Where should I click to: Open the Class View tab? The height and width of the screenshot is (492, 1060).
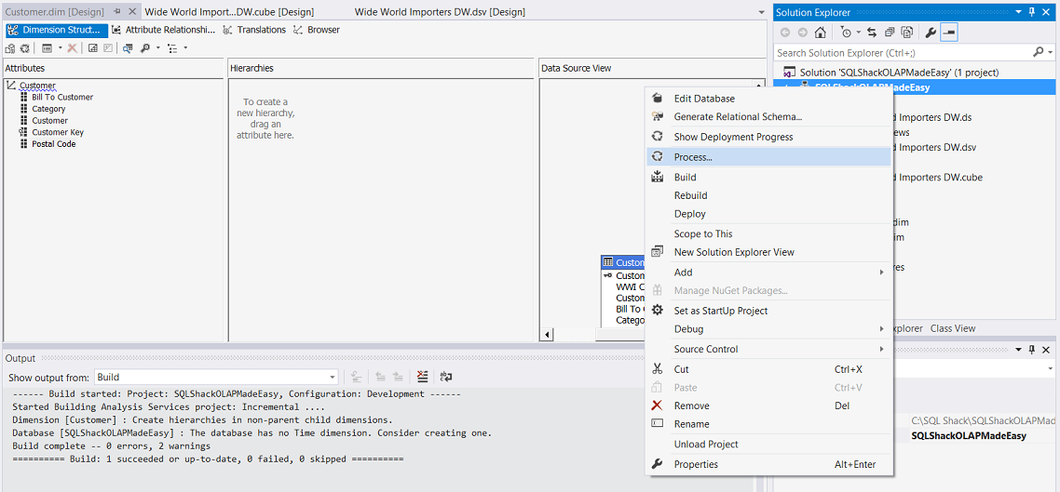[x=952, y=328]
